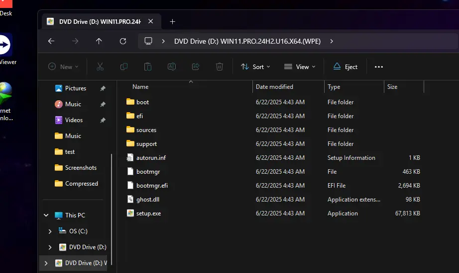459x273 pixels.
Task: Click the ghost.dll file icon
Action: point(130,199)
